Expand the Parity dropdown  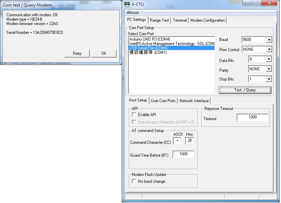(x=269, y=69)
